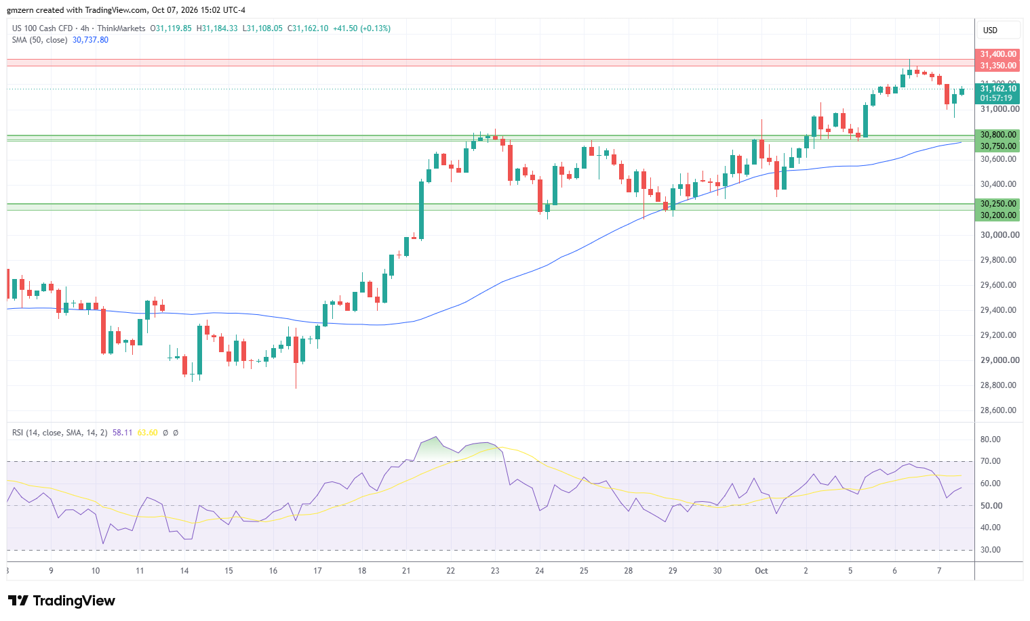Click the current price tag 31,162.10 on the price axis
1030x621 pixels.
998,89
